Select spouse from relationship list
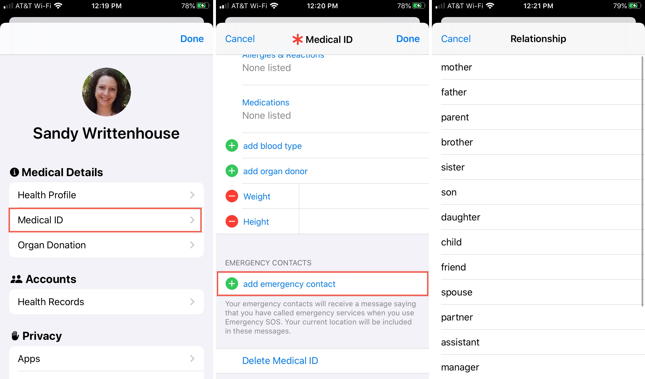This screenshot has width=645, height=379. (x=457, y=292)
